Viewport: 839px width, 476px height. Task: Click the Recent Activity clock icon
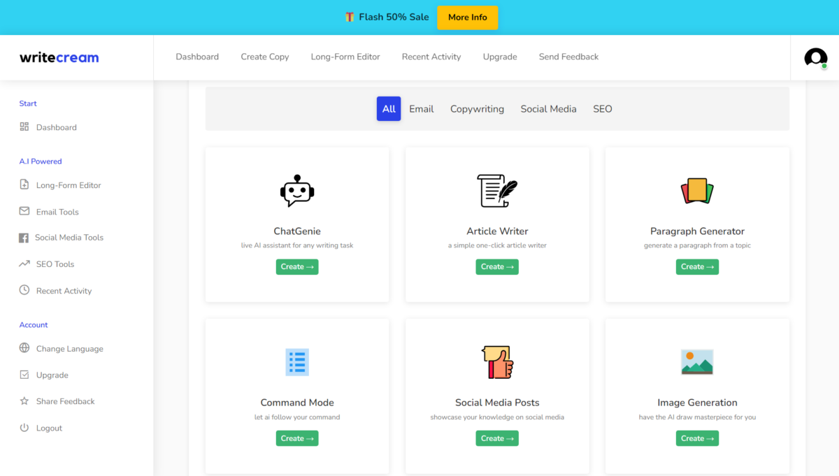24,290
